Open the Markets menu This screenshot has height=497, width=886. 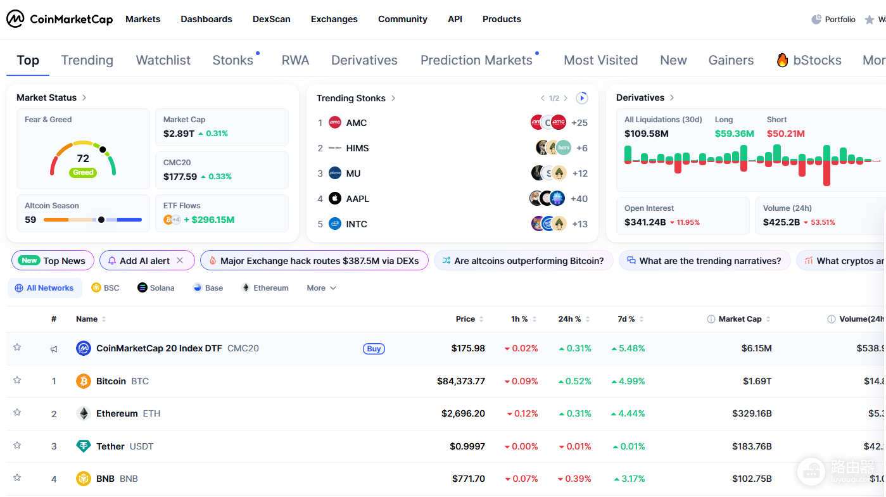coord(143,19)
